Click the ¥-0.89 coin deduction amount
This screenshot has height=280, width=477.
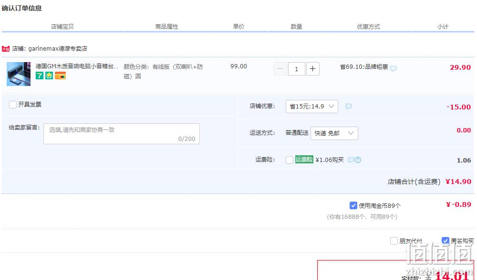pos(459,205)
